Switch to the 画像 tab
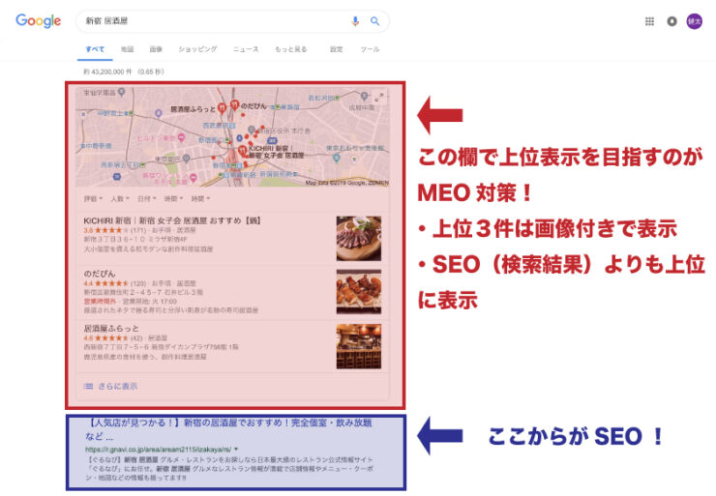 click(156, 49)
